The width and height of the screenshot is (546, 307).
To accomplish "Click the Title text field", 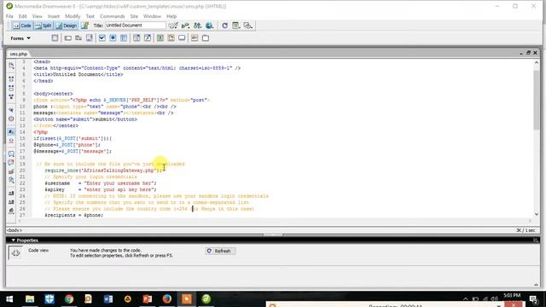I will pos(135,26).
